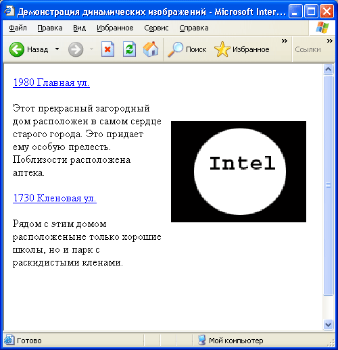Click the vertical scrollbar thumb
The image size is (338, 350).
328,185
